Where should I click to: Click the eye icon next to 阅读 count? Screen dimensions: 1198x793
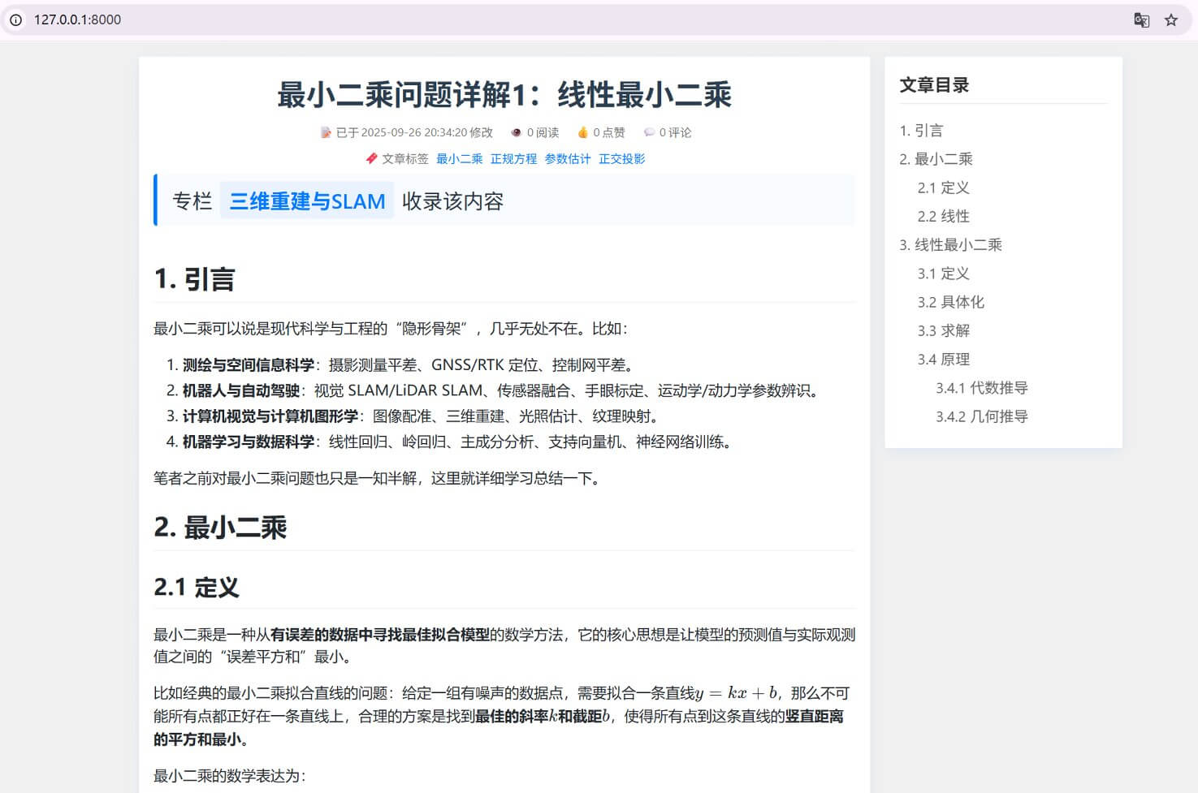(516, 131)
